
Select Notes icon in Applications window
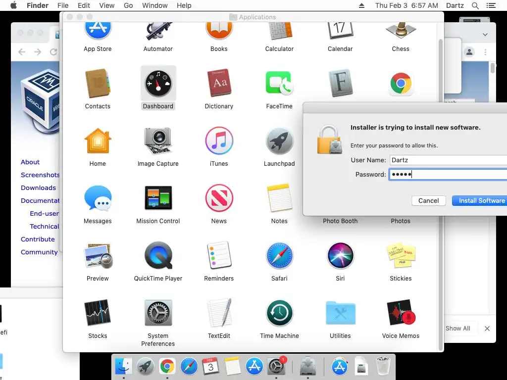(x=279, y=198)
